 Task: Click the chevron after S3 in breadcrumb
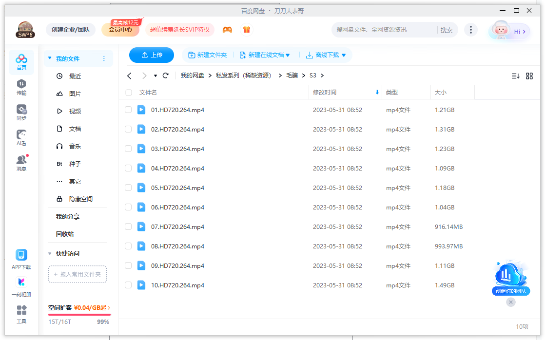322,76
